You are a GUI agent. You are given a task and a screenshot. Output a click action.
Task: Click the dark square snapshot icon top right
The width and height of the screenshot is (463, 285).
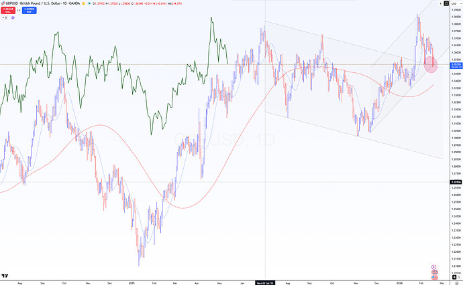click(x=446, y=3)
